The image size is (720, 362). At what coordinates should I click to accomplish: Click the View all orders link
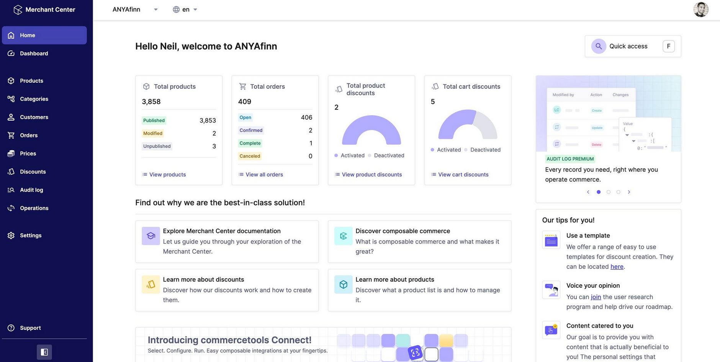click(260, 174)
